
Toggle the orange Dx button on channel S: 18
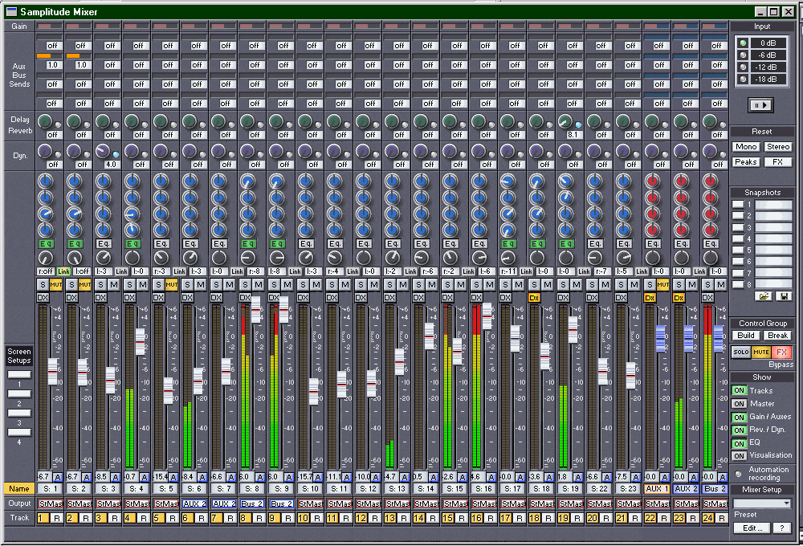click(534, 298)
